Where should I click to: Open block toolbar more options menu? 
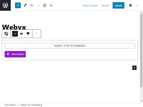click(x=37, y=34)
